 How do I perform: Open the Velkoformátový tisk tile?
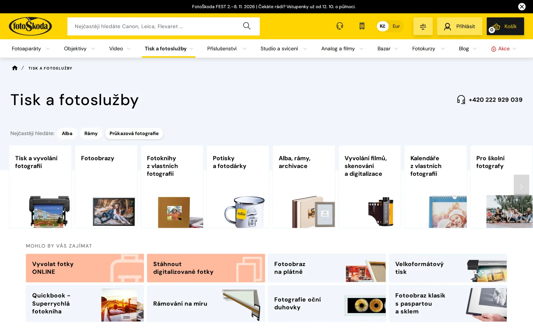click(448, 268)
